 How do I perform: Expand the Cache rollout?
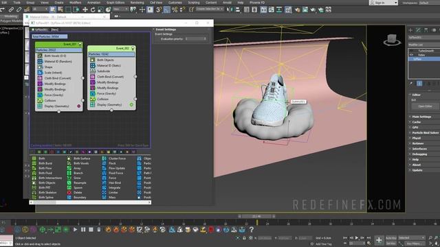click(x=417, y=122)
